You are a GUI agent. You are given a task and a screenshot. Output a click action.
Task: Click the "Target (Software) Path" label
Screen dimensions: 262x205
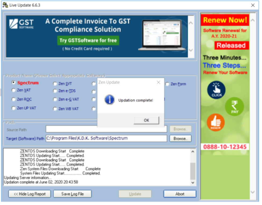(25, 139)
